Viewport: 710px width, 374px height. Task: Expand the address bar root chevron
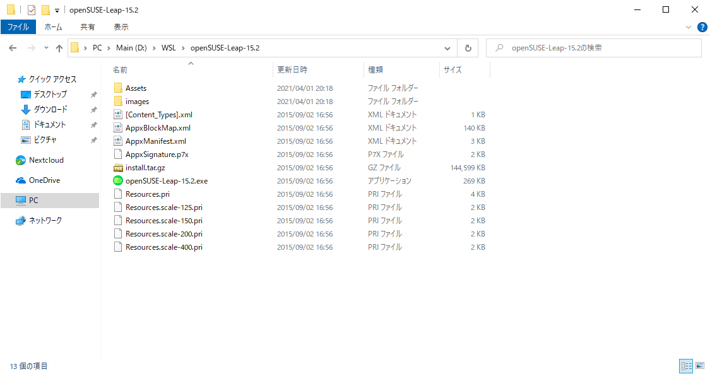click(85, 48)
